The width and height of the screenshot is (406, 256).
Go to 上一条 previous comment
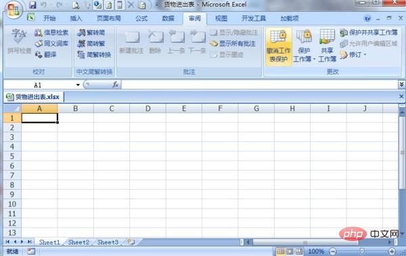(x=176, y=41)
